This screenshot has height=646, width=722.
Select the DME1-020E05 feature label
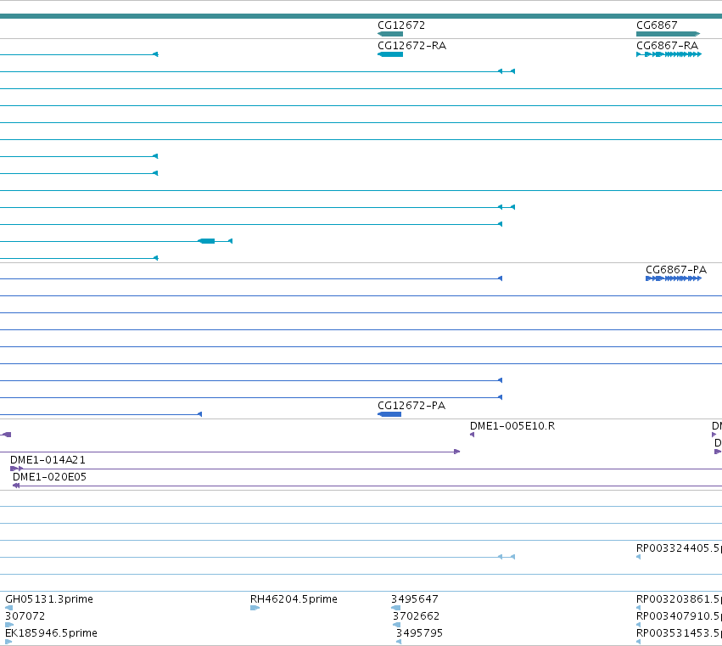tap(49, 477)
